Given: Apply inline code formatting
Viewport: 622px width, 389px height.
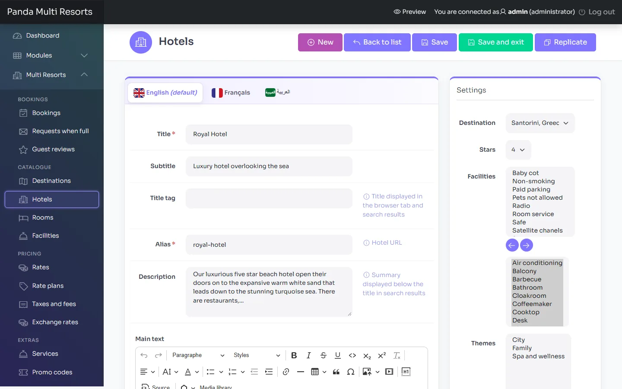Looking at the screenshot, I should [352, 355].
